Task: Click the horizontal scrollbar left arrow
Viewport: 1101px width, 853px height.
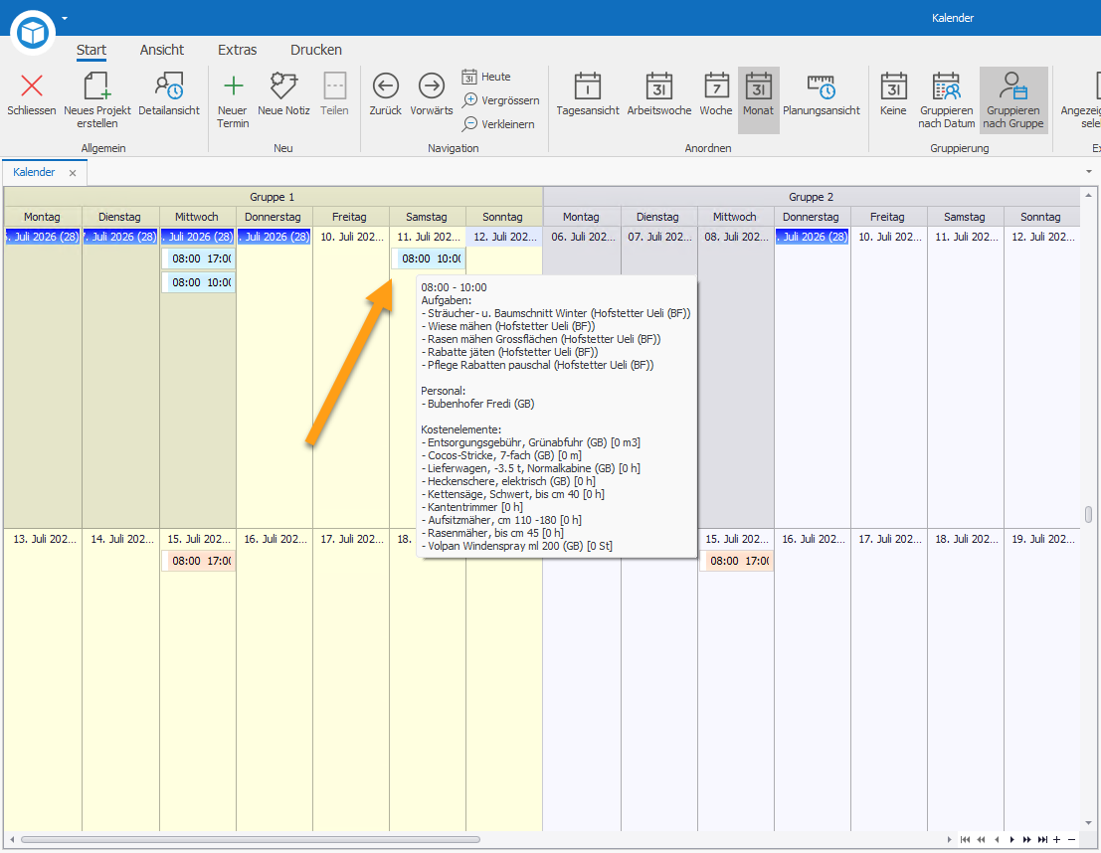Action: tap(11, 840)
